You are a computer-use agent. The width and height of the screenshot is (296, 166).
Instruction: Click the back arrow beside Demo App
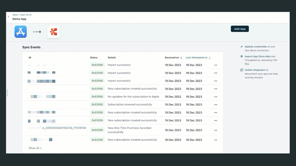(x=9, y=17)
